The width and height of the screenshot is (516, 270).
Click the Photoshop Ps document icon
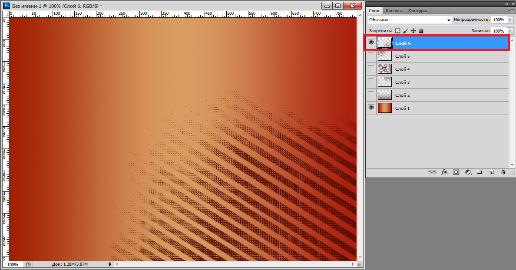pyautogui.click(x=6, y=6)
